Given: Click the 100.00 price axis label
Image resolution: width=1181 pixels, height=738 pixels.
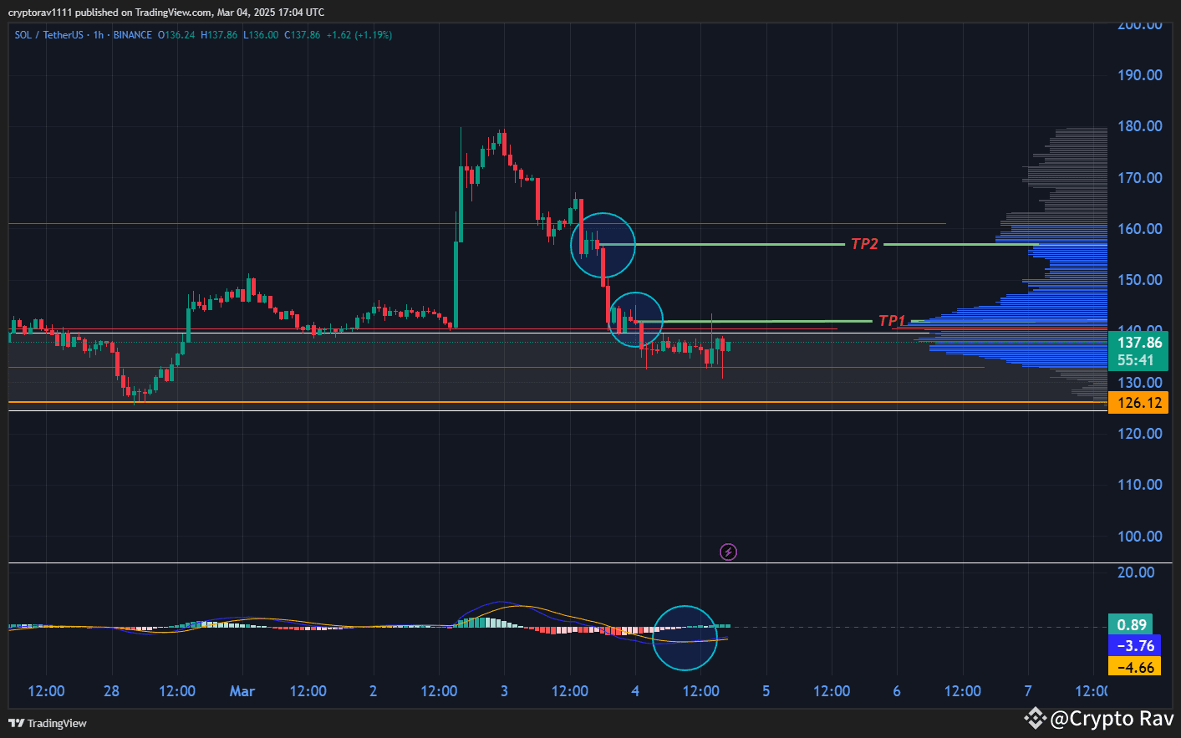Looking at the screenshot, I should (x=1140, y=537).
